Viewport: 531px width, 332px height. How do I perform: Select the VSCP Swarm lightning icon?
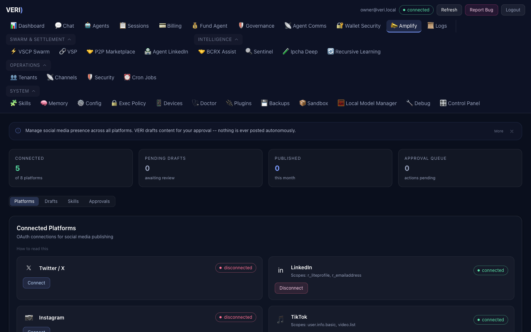(x=14, y=52)
